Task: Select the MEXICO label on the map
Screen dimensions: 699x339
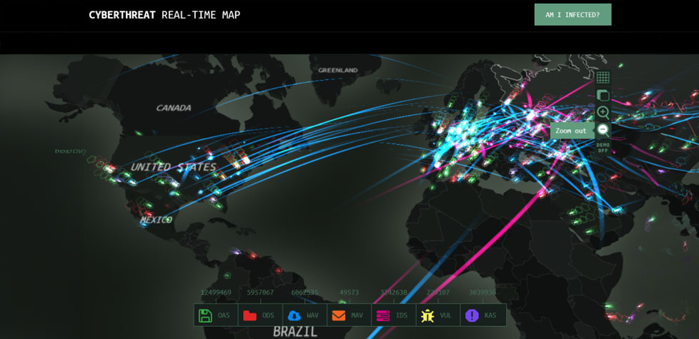Action: click(x=156, y=220)
